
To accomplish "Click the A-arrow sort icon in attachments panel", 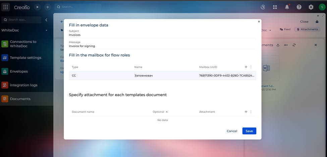I will click(286, 45).
